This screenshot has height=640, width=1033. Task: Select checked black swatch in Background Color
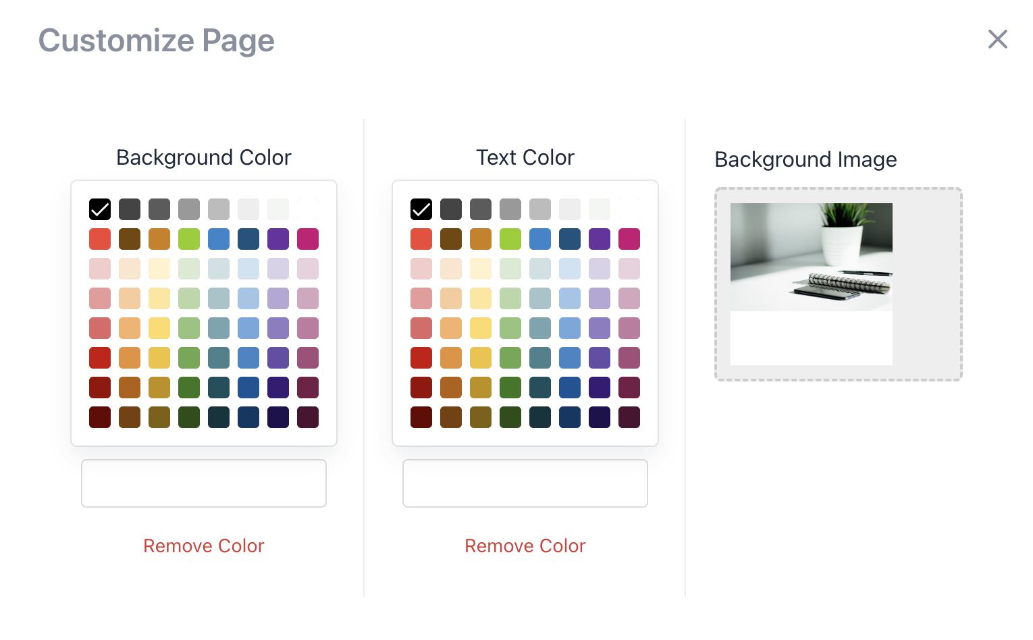point(100,209)
